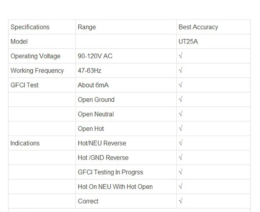This screenshot has width=260, height=212.
Task: Click the "Best Accuracy" header cell
Action: click(198, 27)
